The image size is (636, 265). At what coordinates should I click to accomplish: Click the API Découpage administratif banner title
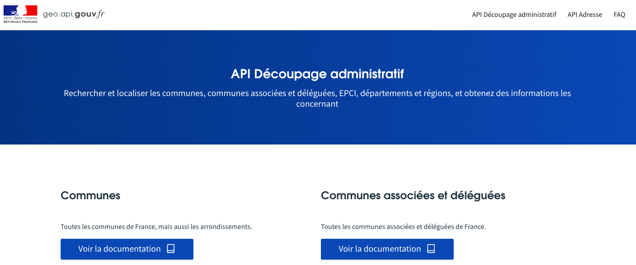317,74
